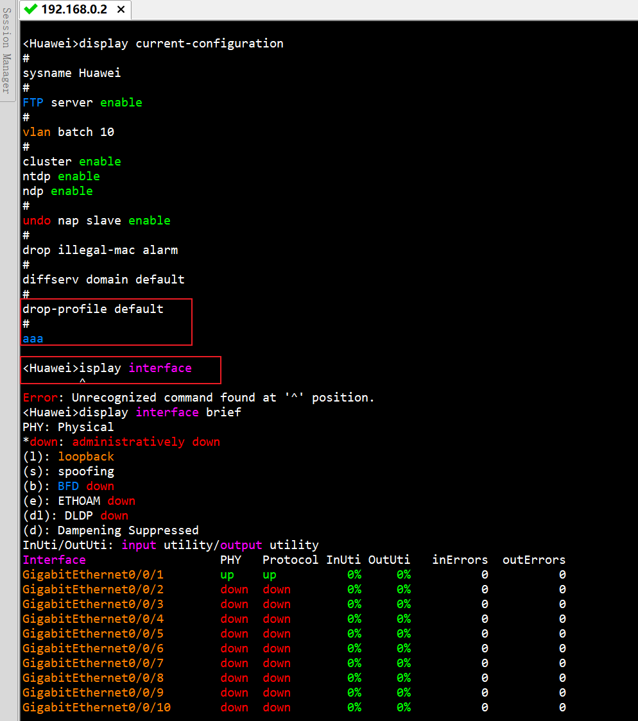This screenshot has height=721, width=638.
Task: Click the 'cluster enable' line
Action: (x=72, y=162)
